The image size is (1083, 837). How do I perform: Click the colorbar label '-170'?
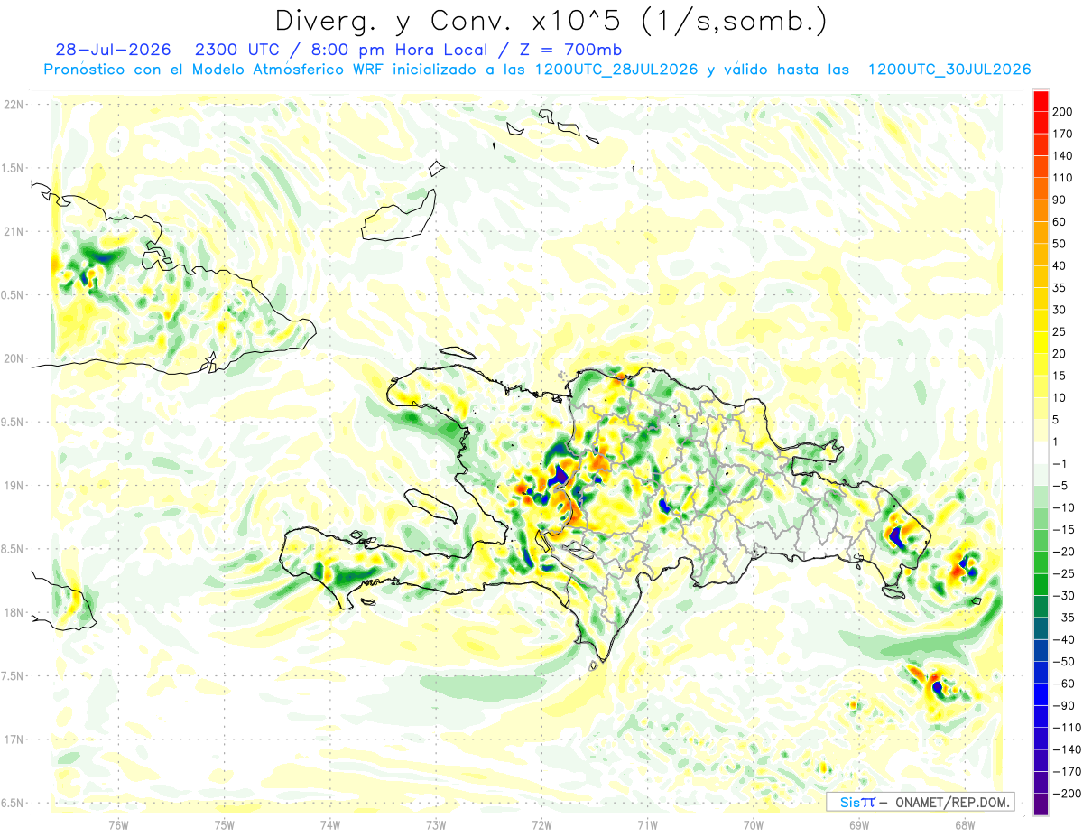coord(1068,772)
